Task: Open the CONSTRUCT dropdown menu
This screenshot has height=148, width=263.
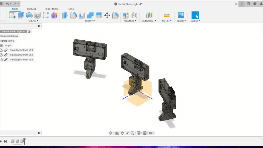Action: click(149, 21)
